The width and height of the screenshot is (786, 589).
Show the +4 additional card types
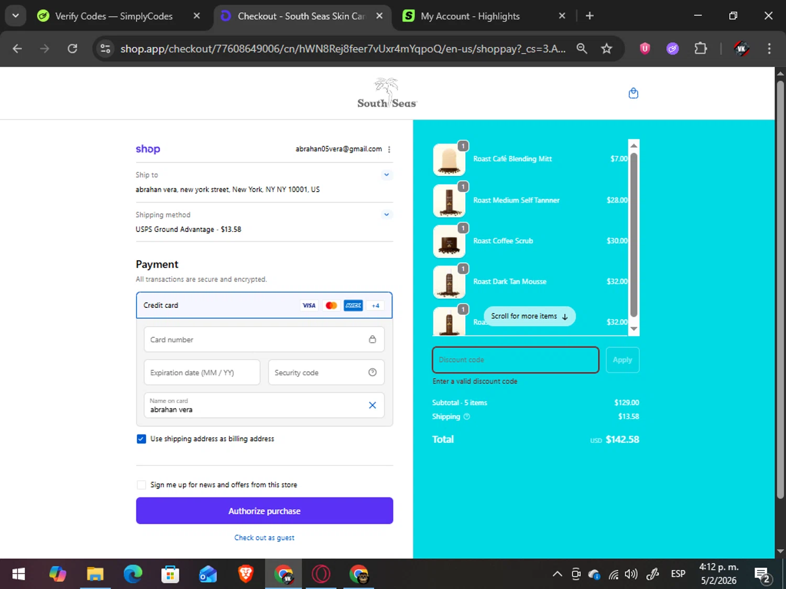[375, 305]
